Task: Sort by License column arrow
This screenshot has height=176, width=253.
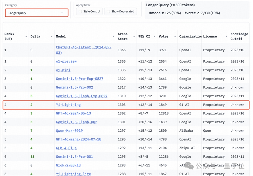Action: coord(226,36)
